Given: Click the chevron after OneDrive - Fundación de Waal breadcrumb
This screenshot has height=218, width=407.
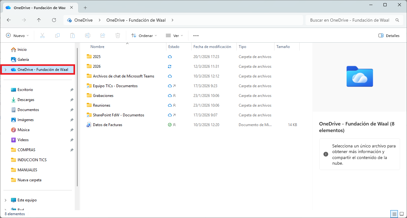Looking at the screenshot, I should click(172, 20).
